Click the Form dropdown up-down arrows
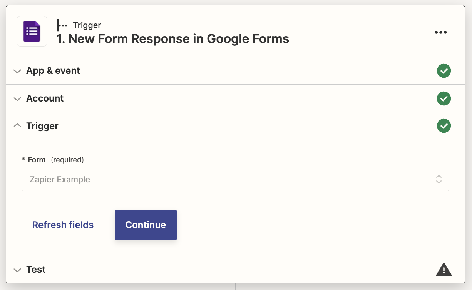 [x=439, y=179]
